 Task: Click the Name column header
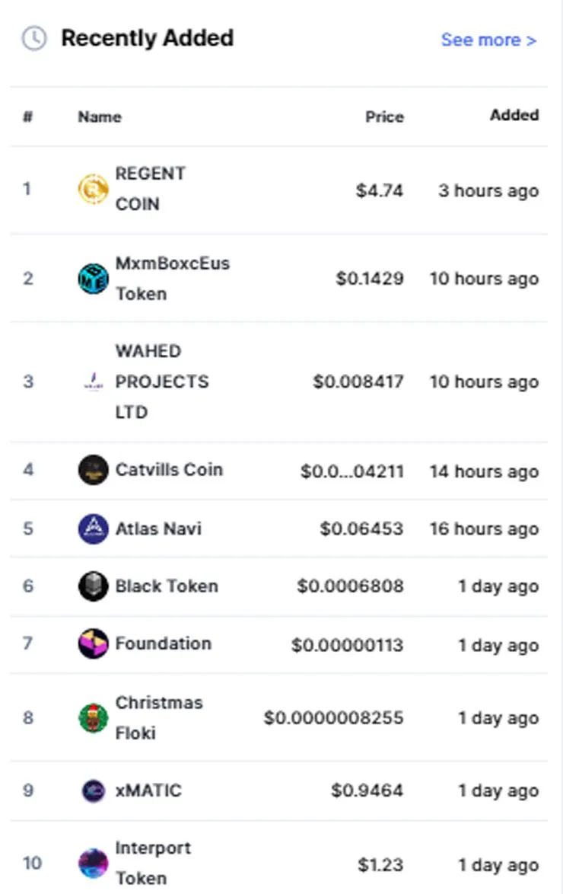100,117
